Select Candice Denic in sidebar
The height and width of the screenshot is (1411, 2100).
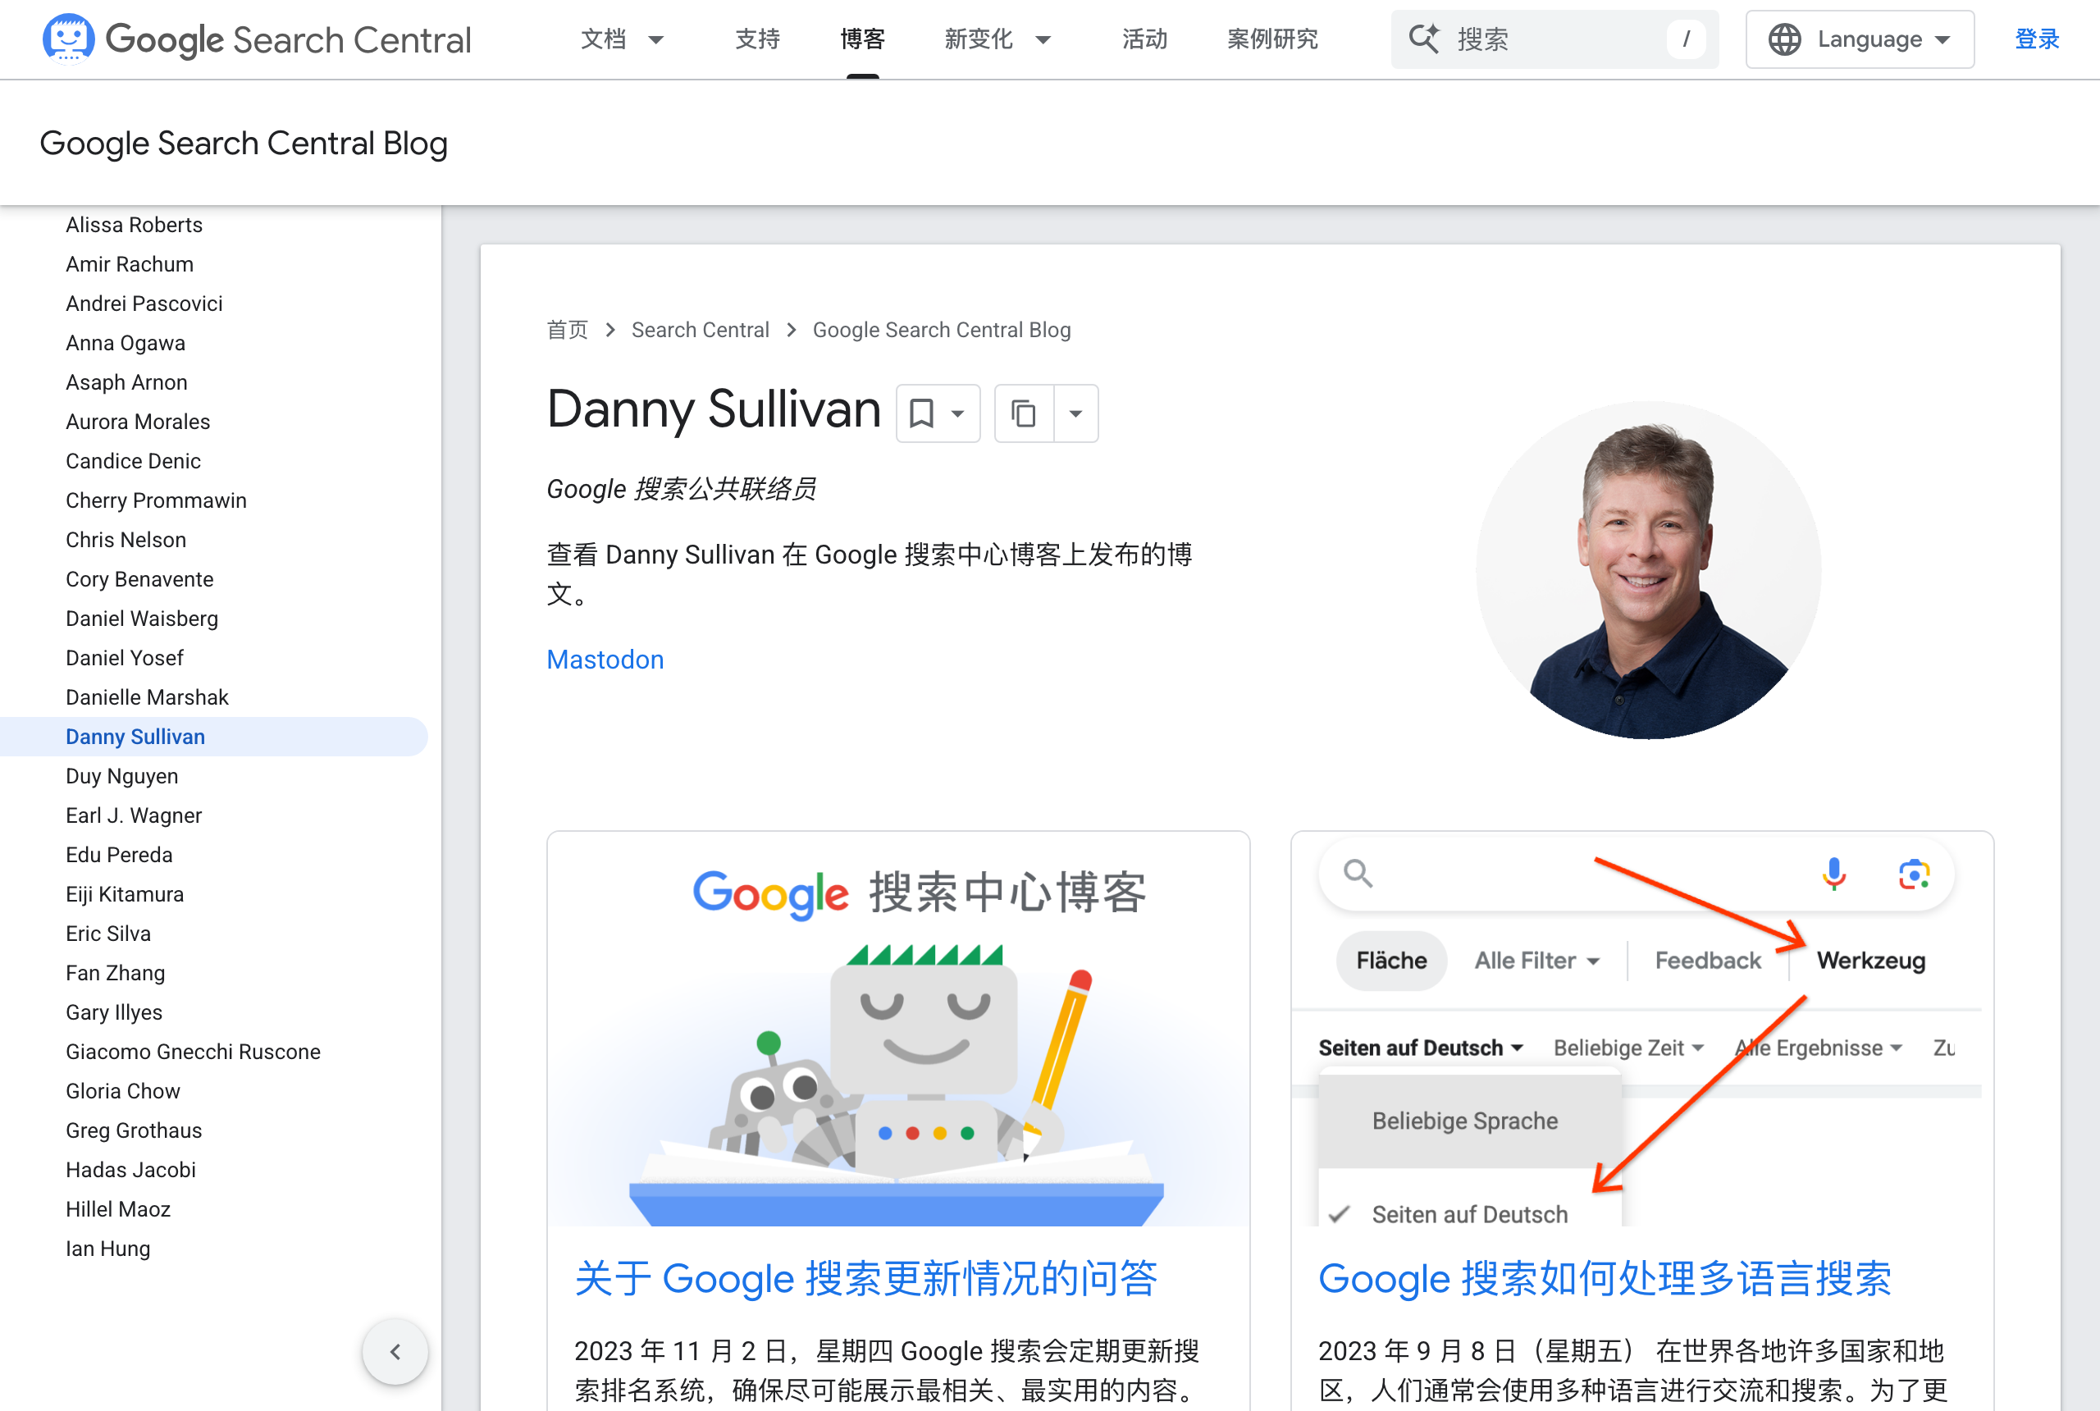[133, 462]
